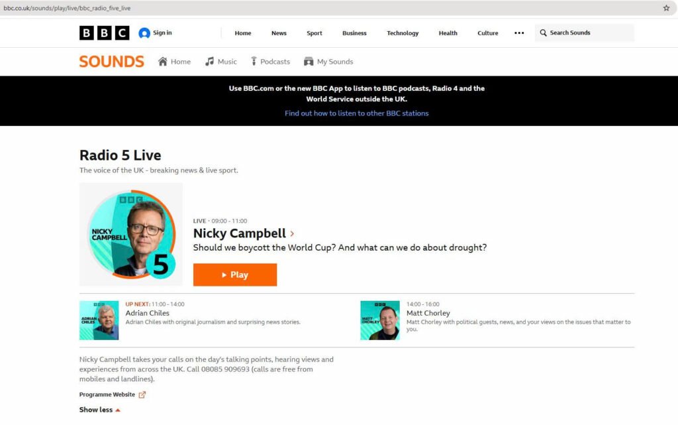The width and height of the screenshot is (678, 425).
Task: Collapse description with Show less
Action: (x=99, y=410)
